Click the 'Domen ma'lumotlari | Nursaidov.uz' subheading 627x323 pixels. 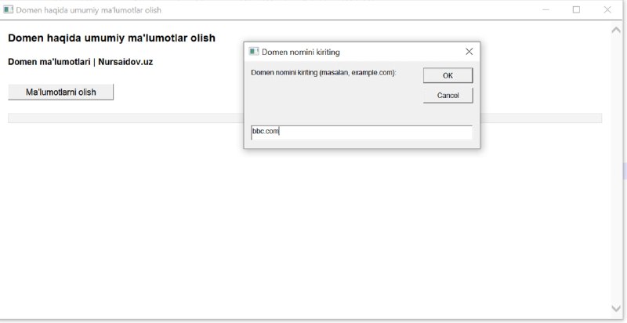pyautogui.click(x=81, y=62)
